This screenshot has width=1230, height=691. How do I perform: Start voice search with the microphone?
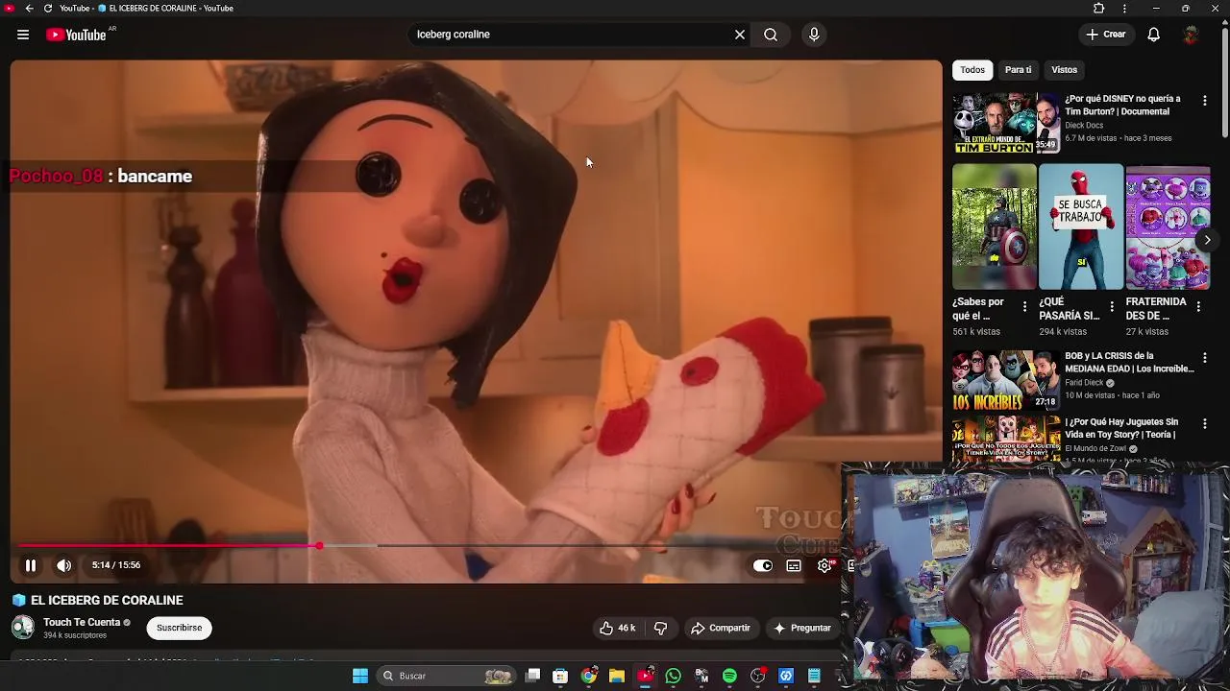pos(814,35)
